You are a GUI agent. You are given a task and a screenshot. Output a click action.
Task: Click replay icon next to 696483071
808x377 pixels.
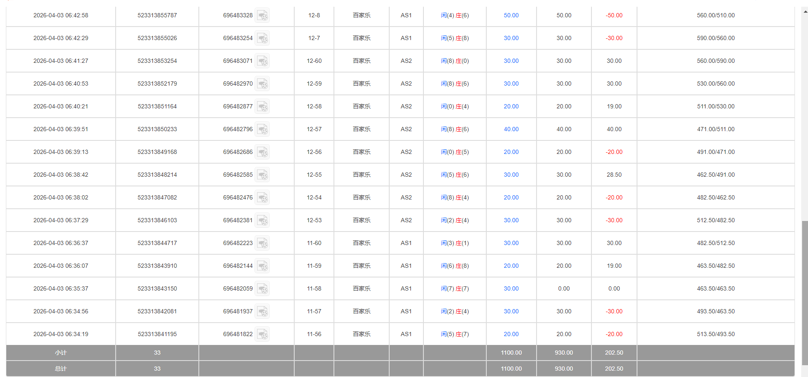click(x=262, y=61)
